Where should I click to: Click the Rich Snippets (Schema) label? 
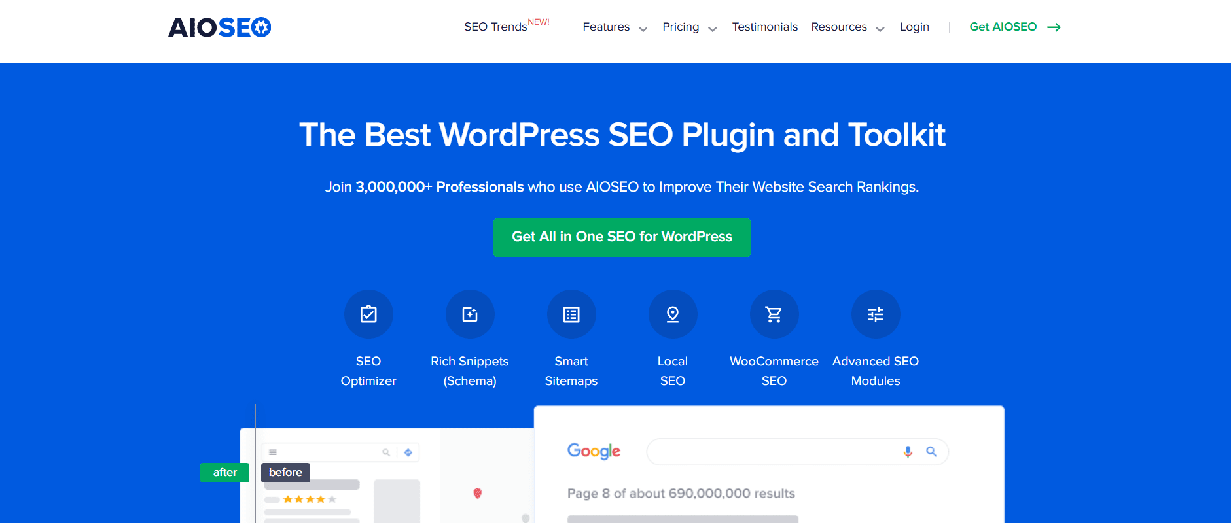click(470, 371)
